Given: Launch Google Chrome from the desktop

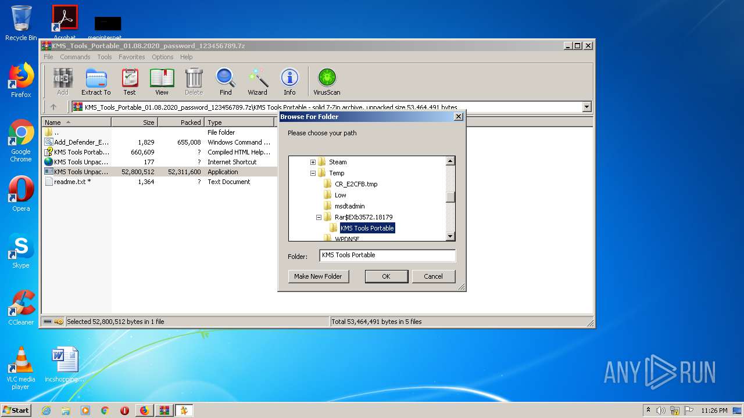Looking at the screenshot, I should (x=21, y=141).
